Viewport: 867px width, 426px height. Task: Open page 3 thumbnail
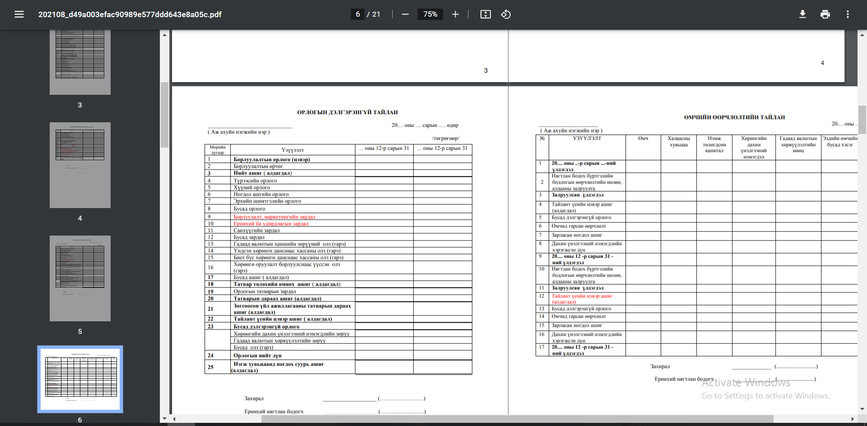[x=80, y=62]
